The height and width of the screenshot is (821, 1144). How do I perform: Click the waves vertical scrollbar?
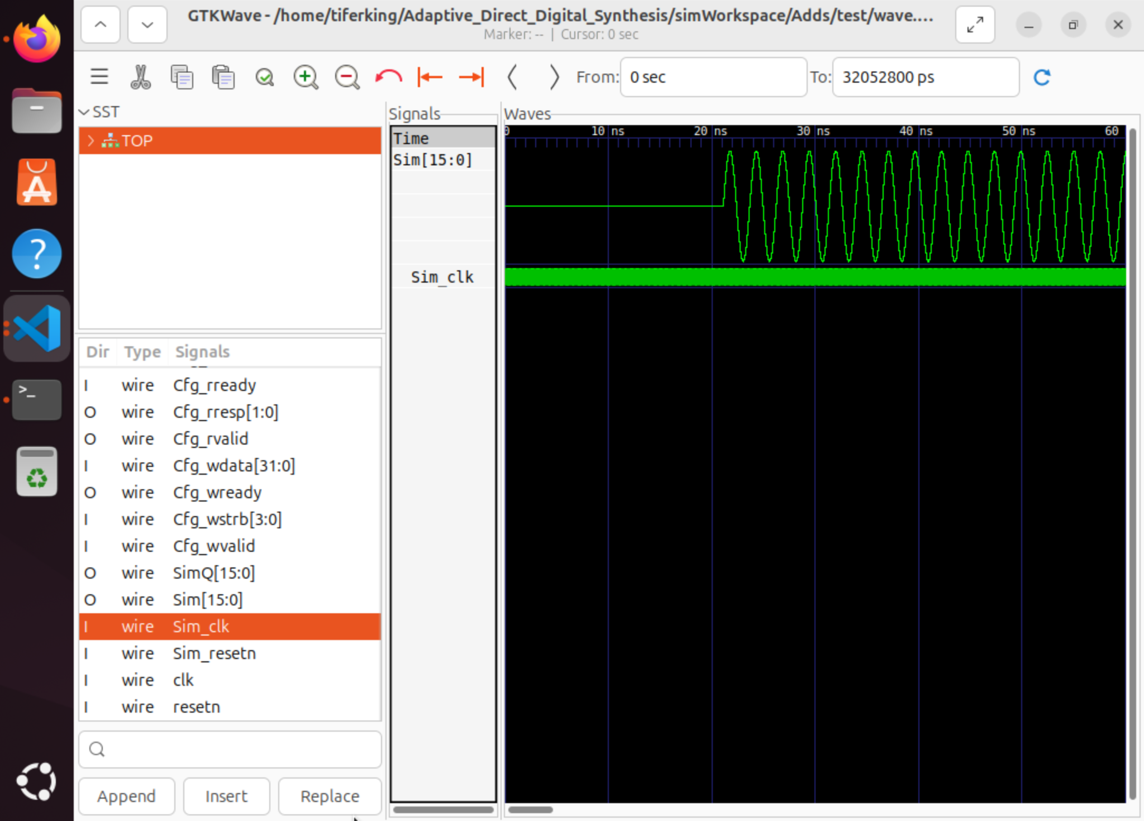click(1133, 464)
